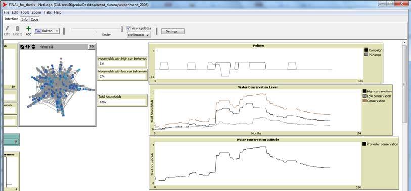This screenshot has height=191, width=411.
Task: Click the green Add plus icon
Action: pyautogui.click(x=29, y=29)
